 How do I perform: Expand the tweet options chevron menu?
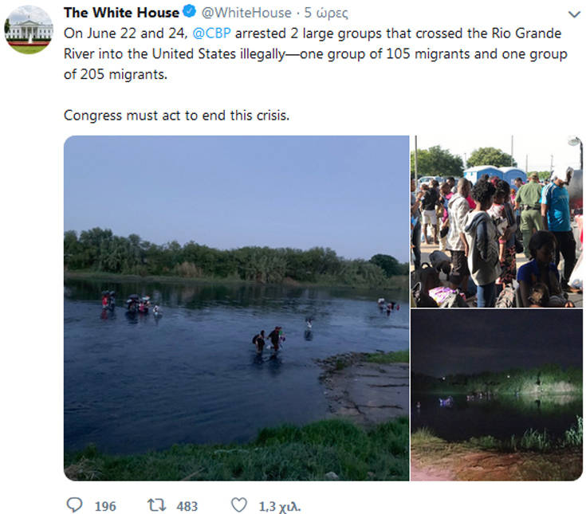(x=573, y=14)
